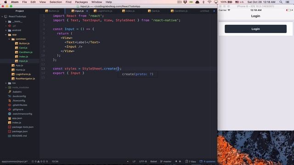Viewport: 294px width, 165px height.
Task: Click export { Input } line
Action: (x=68, y=73)
